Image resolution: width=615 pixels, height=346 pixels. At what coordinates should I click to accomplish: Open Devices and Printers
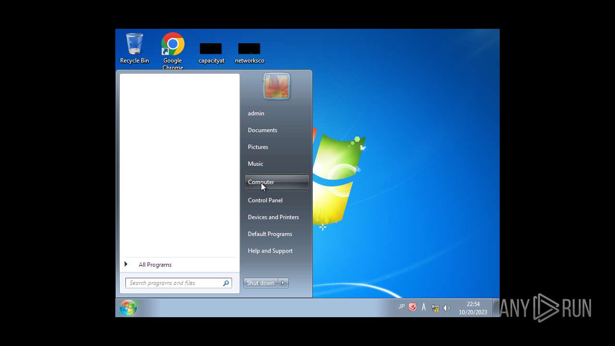coord(276,217)
